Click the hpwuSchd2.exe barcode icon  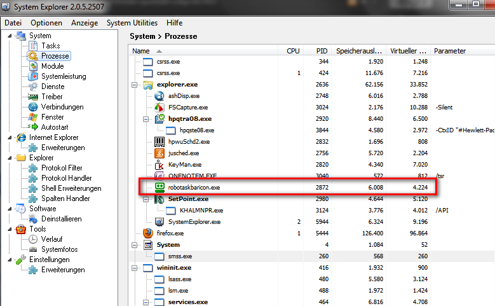(x=159, y=142)
